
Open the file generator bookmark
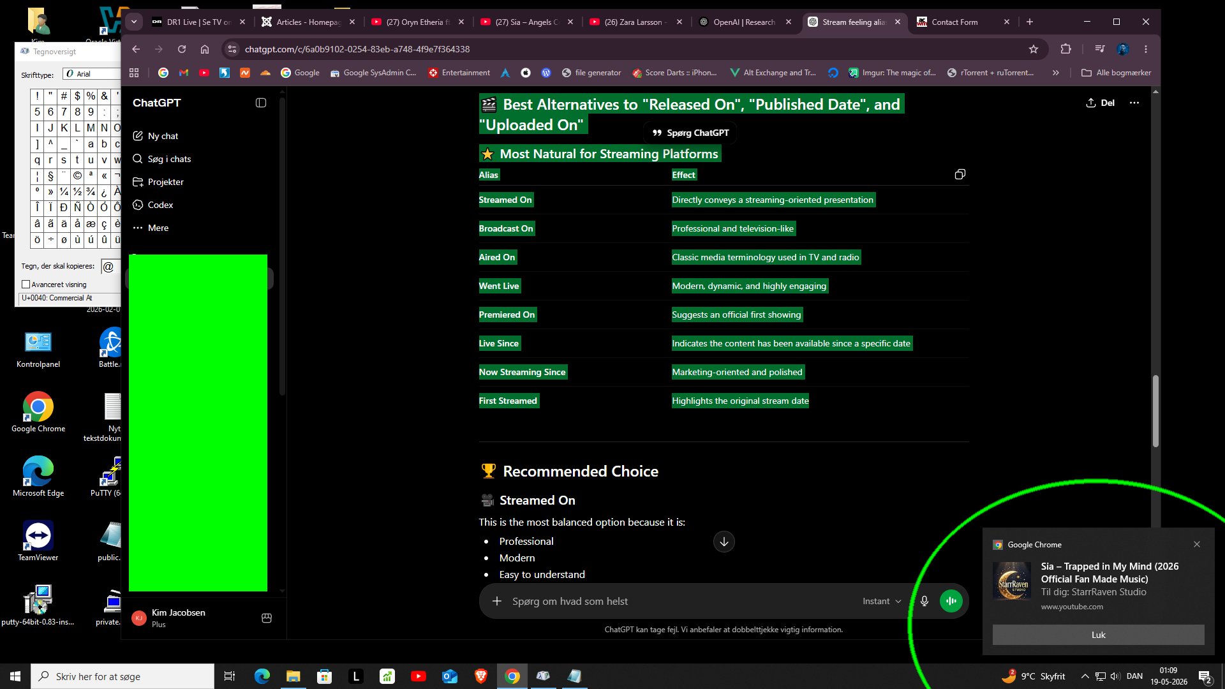pyautogui.click(x=591, y=73)
